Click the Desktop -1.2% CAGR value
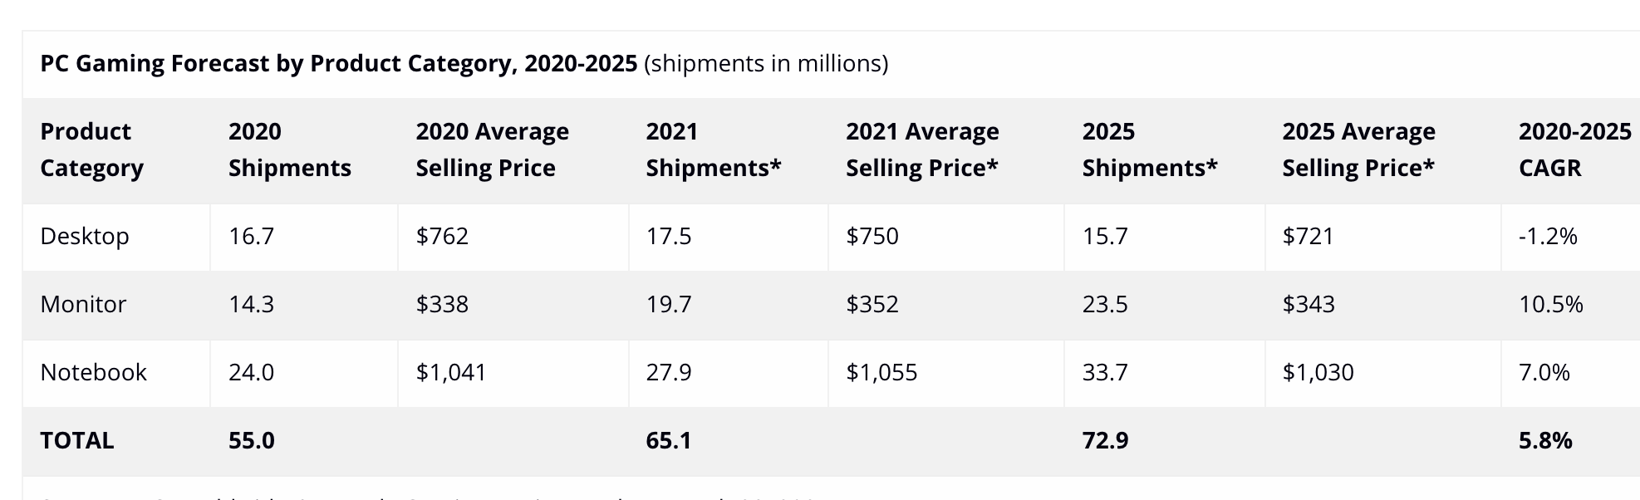The width and height of the screenshot is (1640, 500). point(1548,237)
